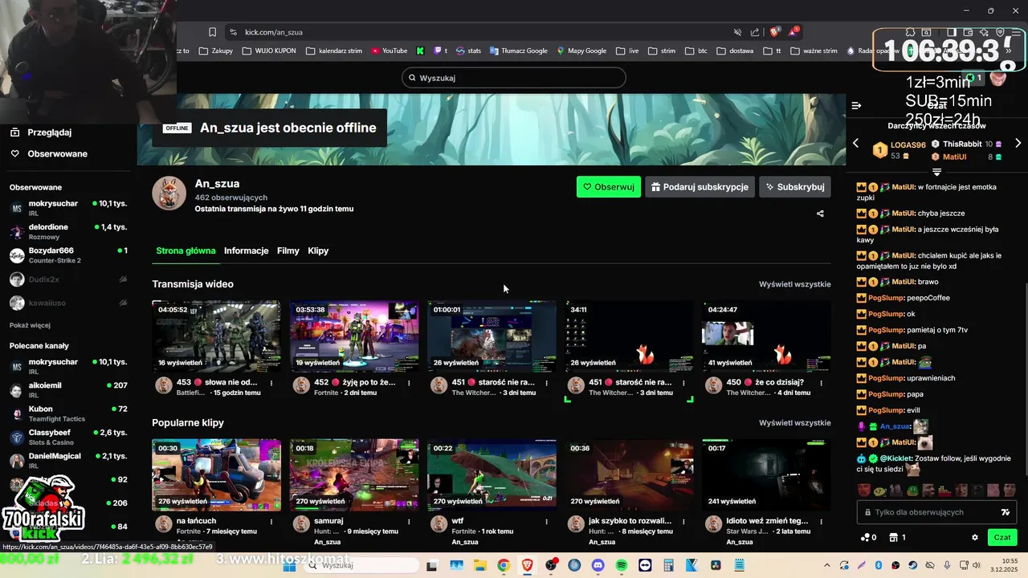Open delordione channel in sidebar
The height and width of the screenshot is (578, 1028).
point(68,231)
